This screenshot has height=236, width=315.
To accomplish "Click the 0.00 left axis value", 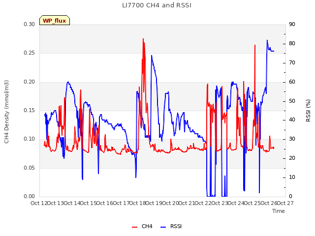I will coord(30,197).
